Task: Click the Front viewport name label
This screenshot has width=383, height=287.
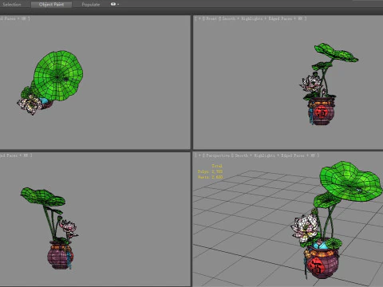Action: pyautogui.click(x=211, y=18)
